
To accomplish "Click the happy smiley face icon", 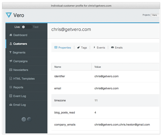I will click(x=24, y=119).
